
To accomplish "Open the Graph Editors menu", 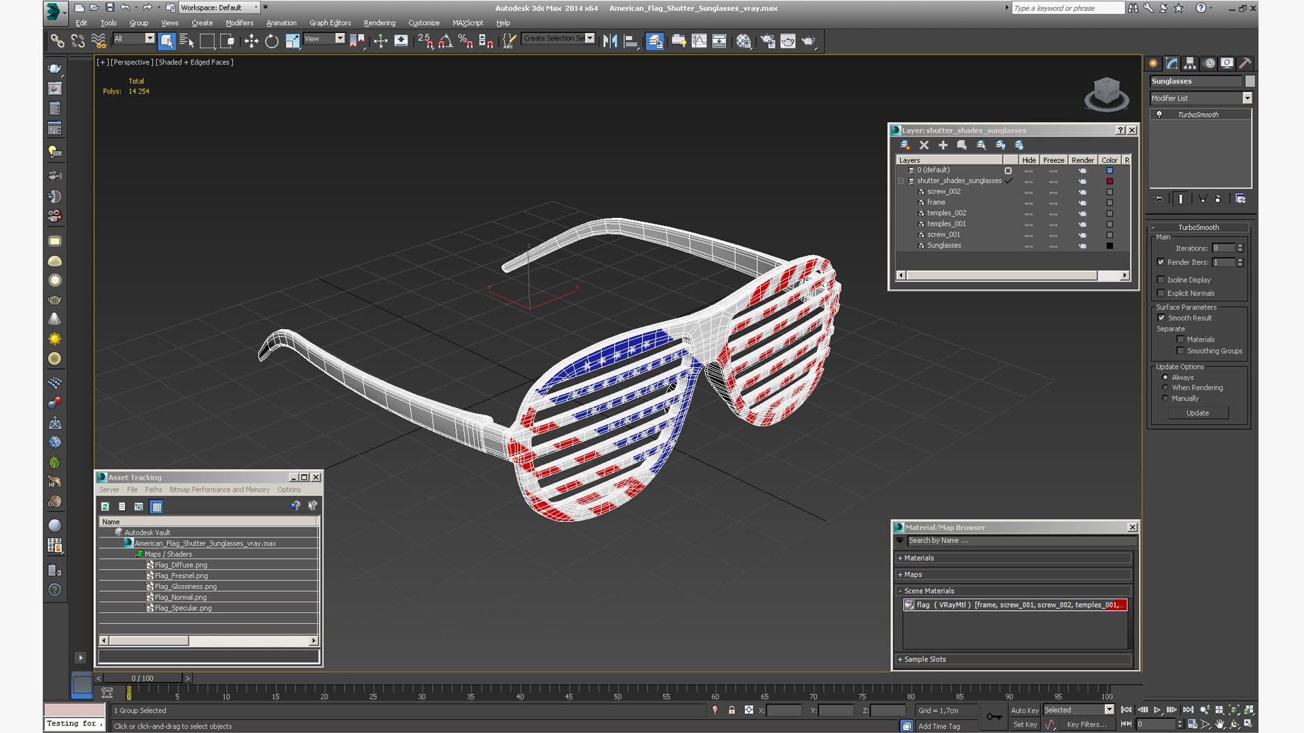I will 330,23.
